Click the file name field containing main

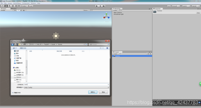[67, 84]
